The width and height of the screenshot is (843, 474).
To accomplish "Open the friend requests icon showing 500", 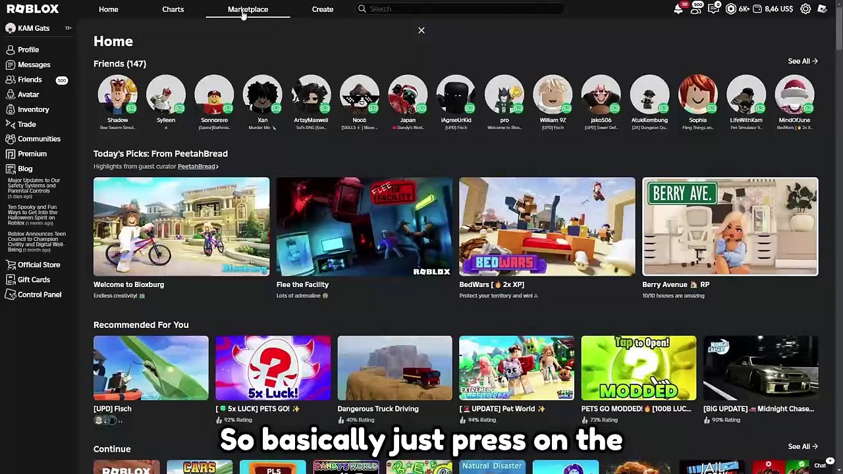I will tap(696, 9).
